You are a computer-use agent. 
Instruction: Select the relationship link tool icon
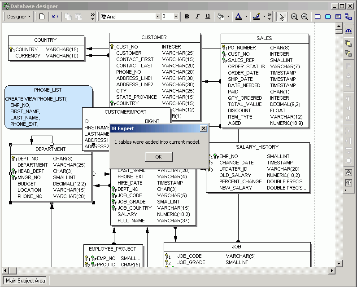click(x=348, y=17)
